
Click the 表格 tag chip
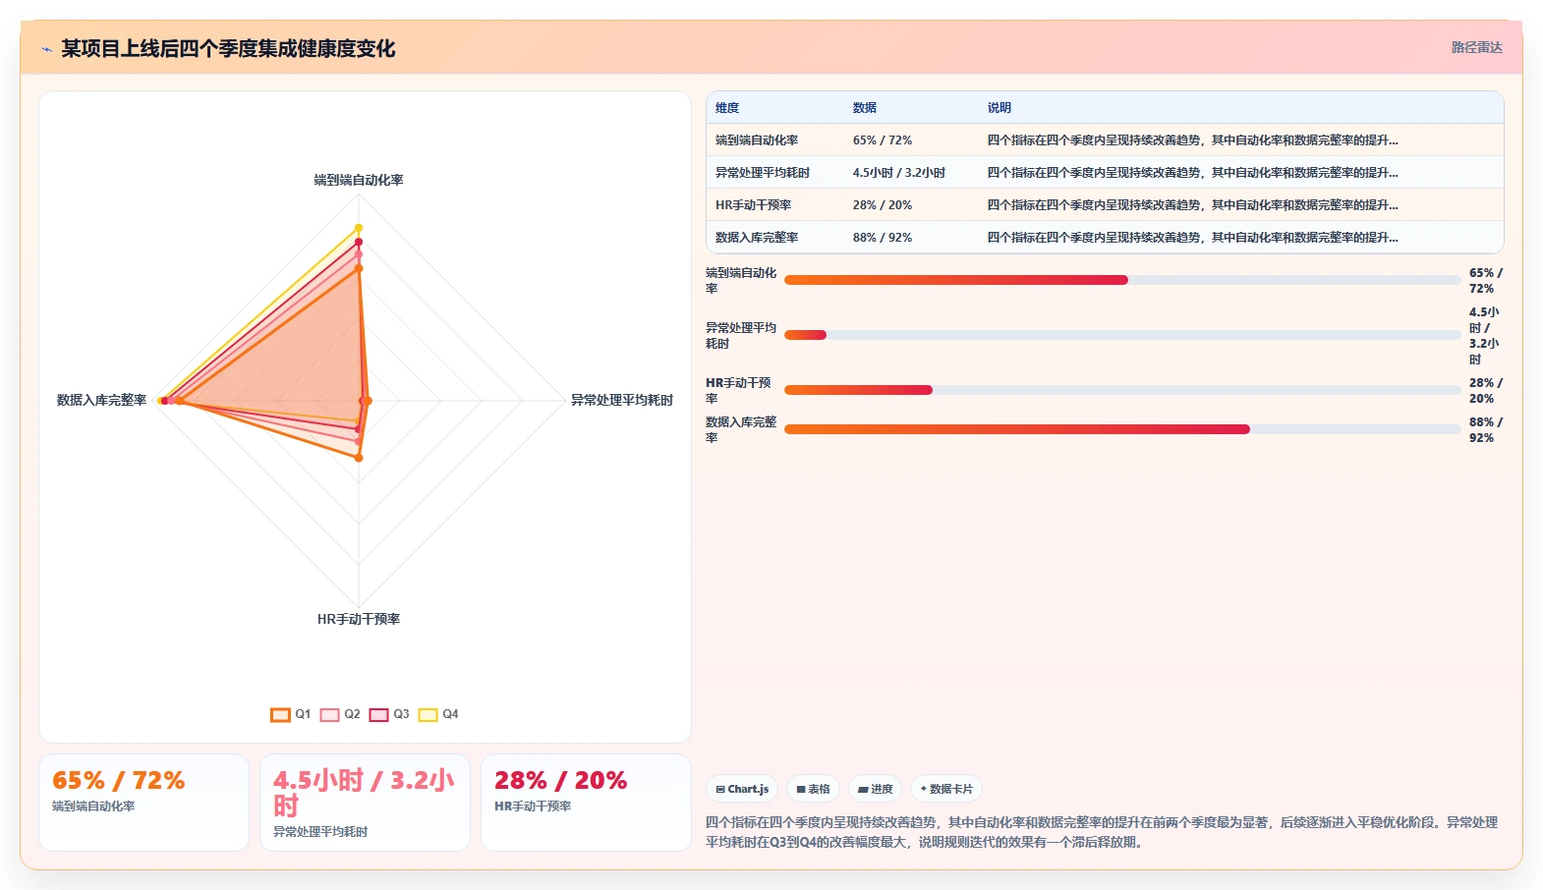point(813,789)
